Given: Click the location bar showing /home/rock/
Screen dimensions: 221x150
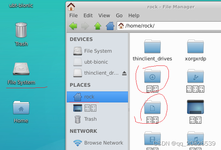Looking at the screenshot, I should coord(169,26).
